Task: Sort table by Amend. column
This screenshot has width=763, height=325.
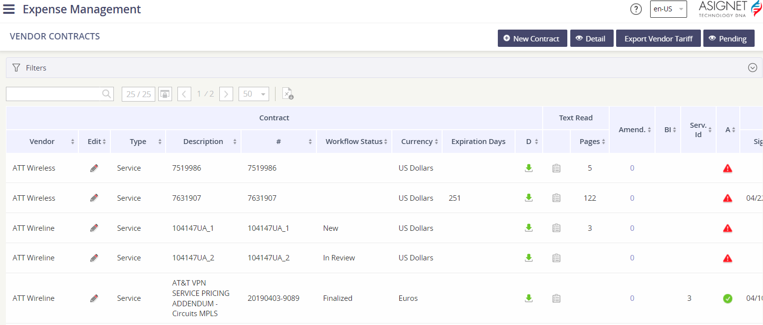Action: (x=650, y=130)
